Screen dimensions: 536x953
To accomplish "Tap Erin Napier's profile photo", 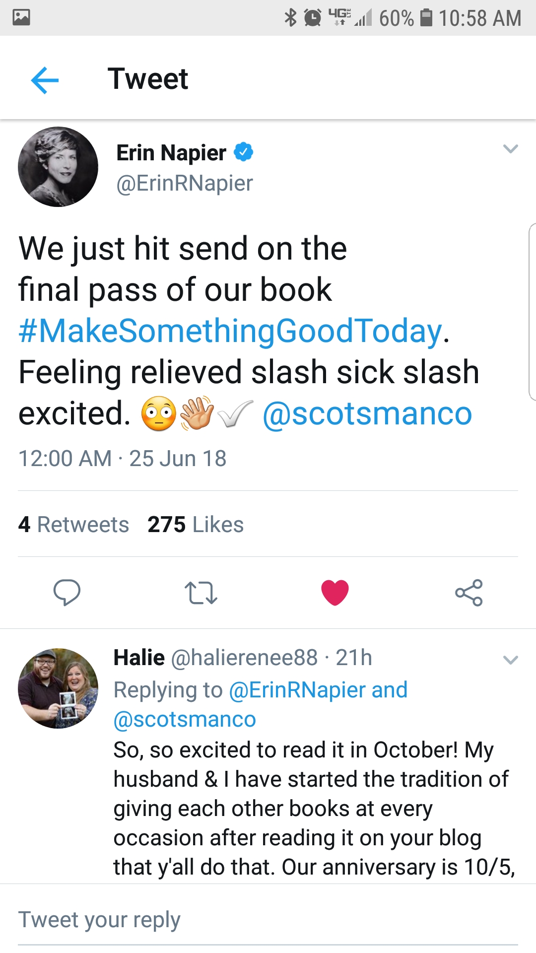I will (x=58, y=167).
